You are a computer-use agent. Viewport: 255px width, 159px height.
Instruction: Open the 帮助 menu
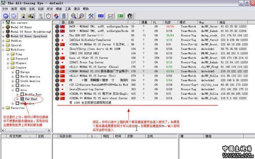[x=86, y=9]
